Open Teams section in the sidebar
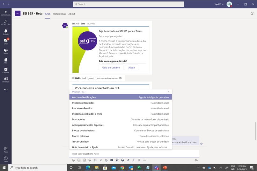This screenshot has width=257, height=171. coord(6,51)
